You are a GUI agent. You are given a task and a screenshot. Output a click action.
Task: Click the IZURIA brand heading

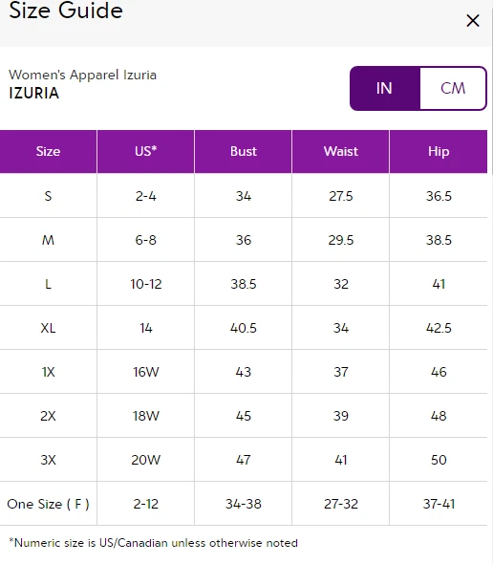pos(33,93)
